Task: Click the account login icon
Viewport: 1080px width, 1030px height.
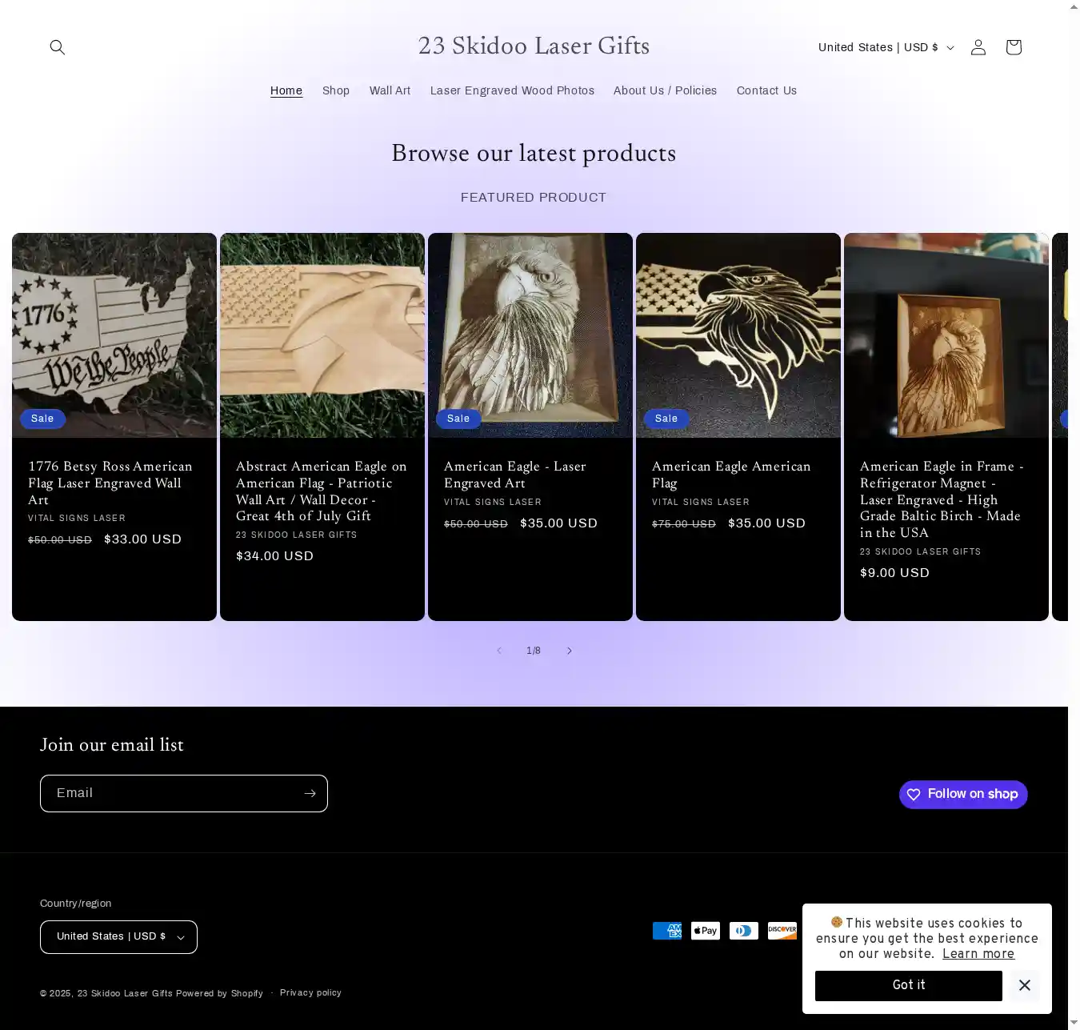Action: pyautogui.click(x=978, y=47)
